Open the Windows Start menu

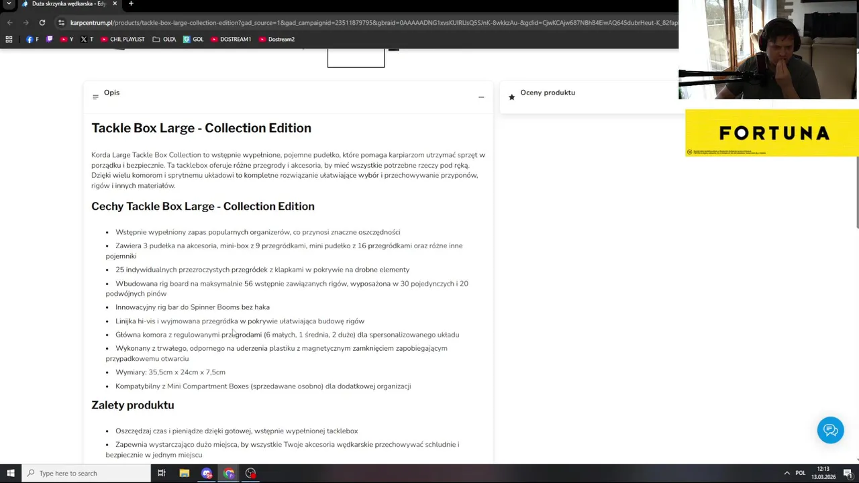coord(10,473)
